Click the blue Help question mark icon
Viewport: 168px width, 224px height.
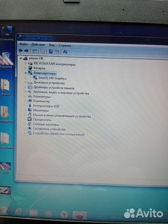click(x=51, y=51)
